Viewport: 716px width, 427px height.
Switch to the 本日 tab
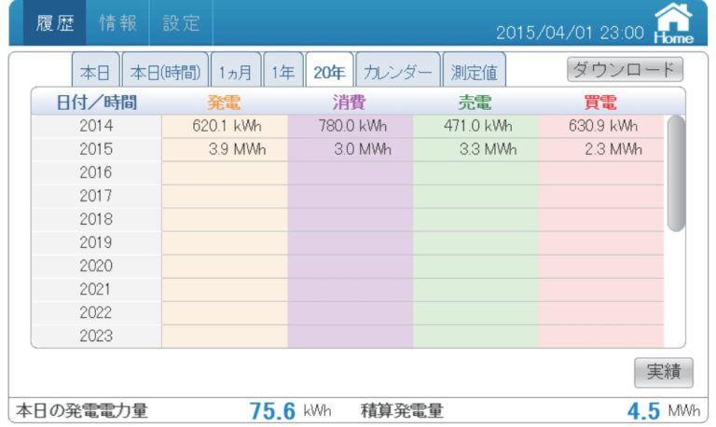[x=95, y=72]
